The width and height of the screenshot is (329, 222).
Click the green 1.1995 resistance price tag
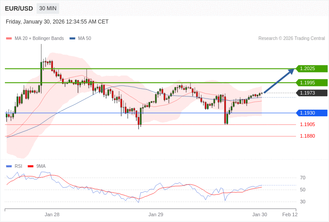(312, 83)
